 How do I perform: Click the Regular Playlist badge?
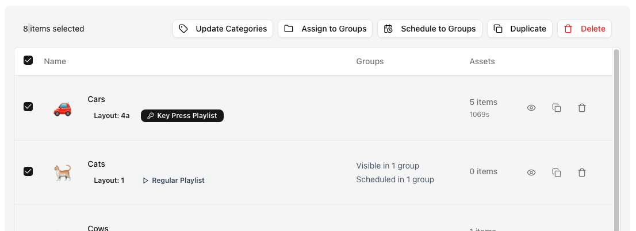pos(173,181)
